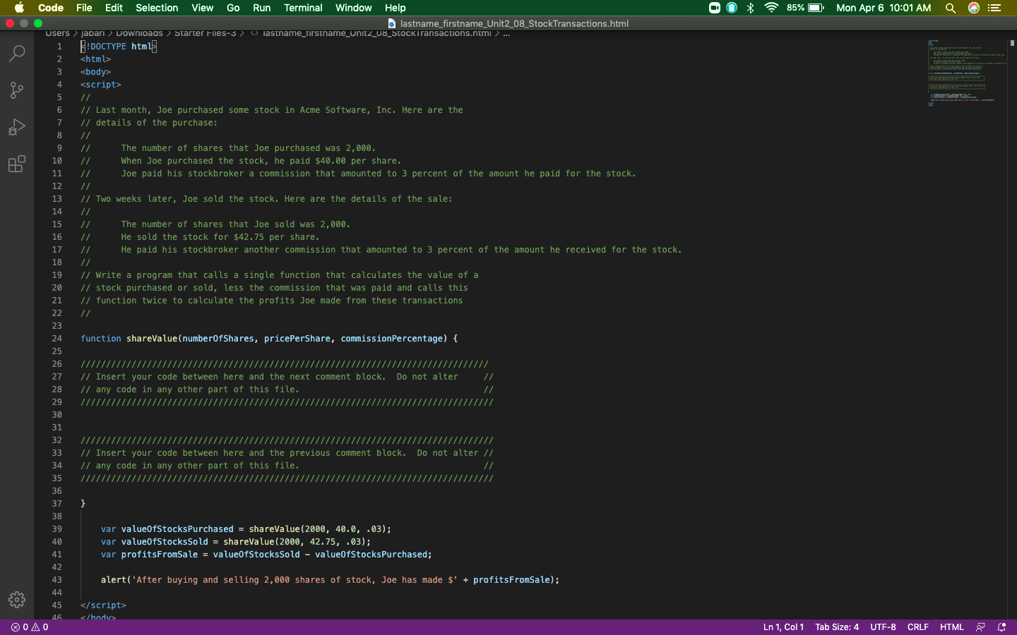
Task: Click the closing brace on line 37
Action: 83,504
